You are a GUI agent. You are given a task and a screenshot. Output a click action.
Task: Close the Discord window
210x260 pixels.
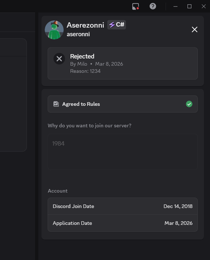click(204, 6)
